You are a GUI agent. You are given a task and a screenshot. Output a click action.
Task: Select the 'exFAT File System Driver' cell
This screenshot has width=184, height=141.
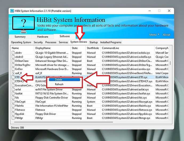pos(49,90)
